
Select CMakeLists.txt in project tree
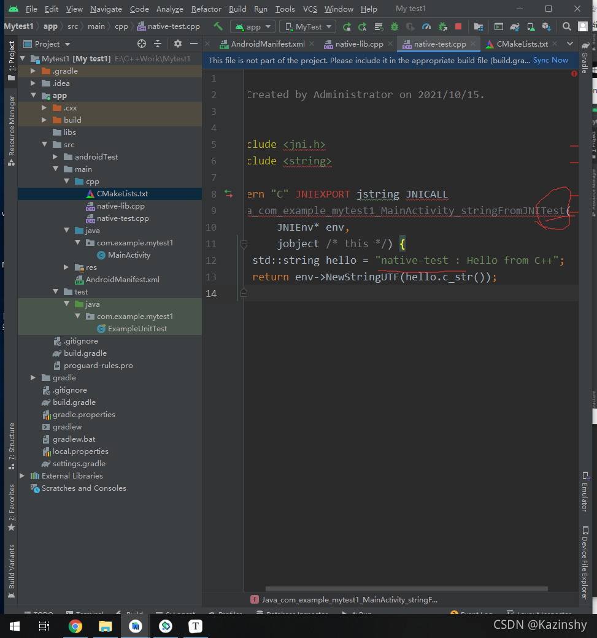coord(110,194)
